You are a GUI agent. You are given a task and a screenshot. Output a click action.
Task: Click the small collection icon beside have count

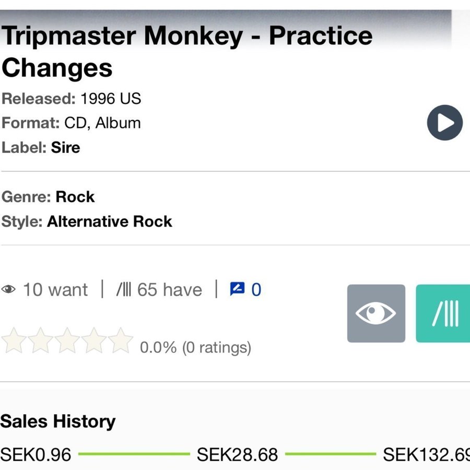pyautogui.click(x=124, y=289)
